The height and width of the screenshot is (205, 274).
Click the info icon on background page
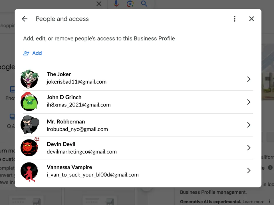click(x=270, y=167)
